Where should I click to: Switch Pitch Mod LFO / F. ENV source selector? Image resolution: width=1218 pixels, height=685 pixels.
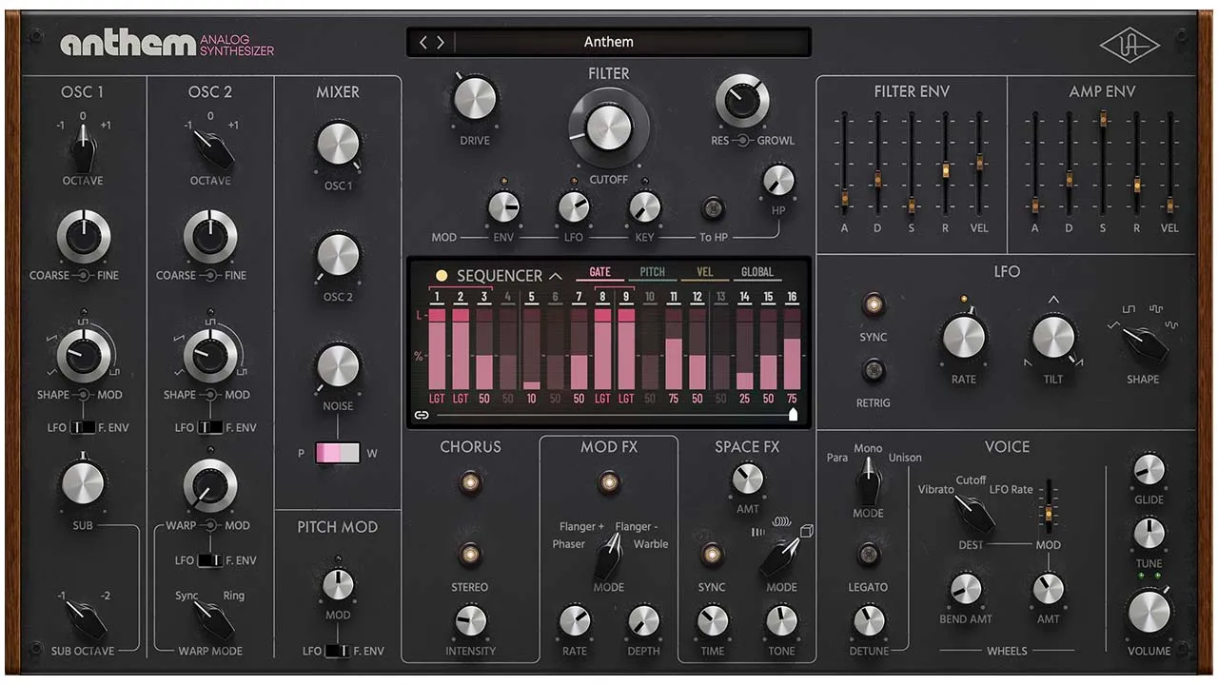[338, 651]
